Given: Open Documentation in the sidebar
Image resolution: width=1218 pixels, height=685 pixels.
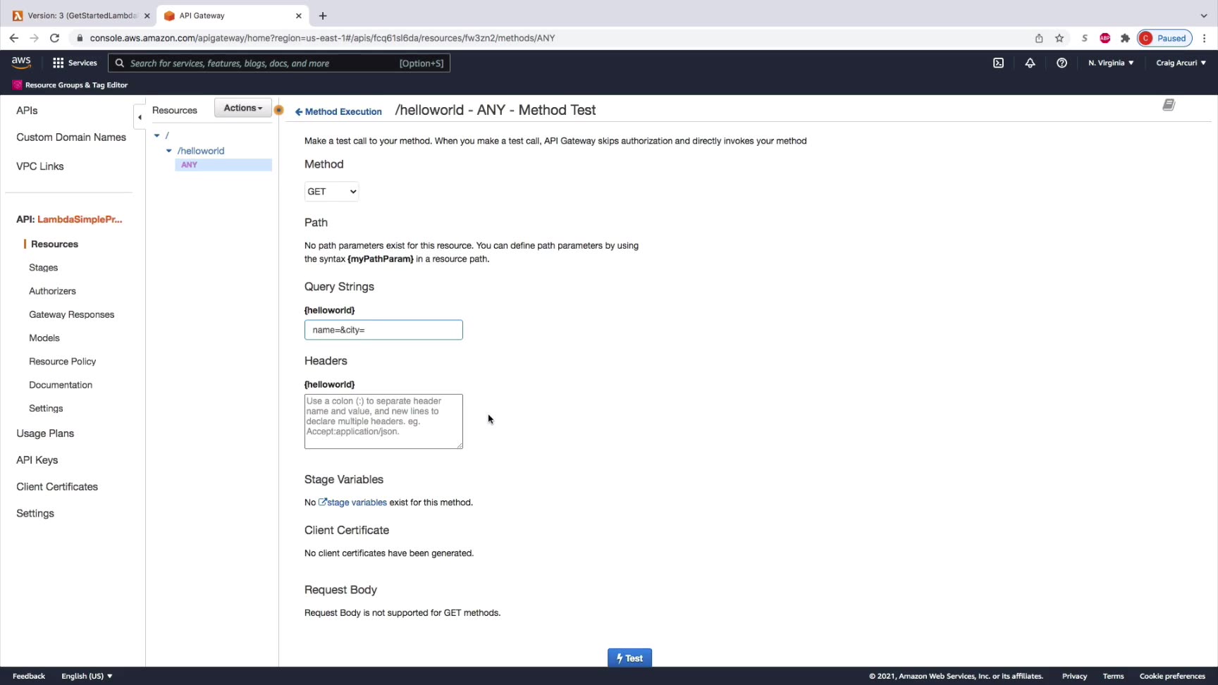Looking at the screenshot, I should [x=61, y=385].
